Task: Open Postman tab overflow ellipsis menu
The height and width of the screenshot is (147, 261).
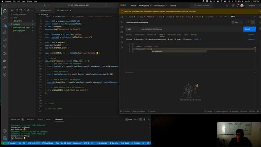Action: click(226, 17)
